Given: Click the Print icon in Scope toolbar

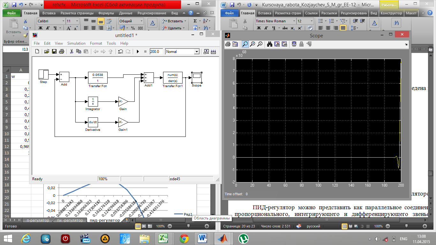Looking at the screenshot, I should 228,44.
